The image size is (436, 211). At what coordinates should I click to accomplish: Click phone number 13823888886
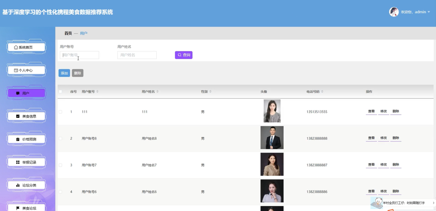click(x=317, y=192)
